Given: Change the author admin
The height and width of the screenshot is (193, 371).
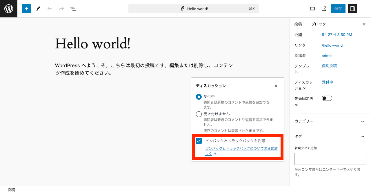Looking at the screenshot, I should [327, 56].
